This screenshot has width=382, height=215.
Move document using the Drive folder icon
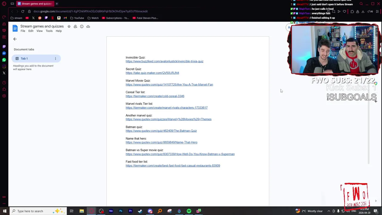click(x=75, y=27)
